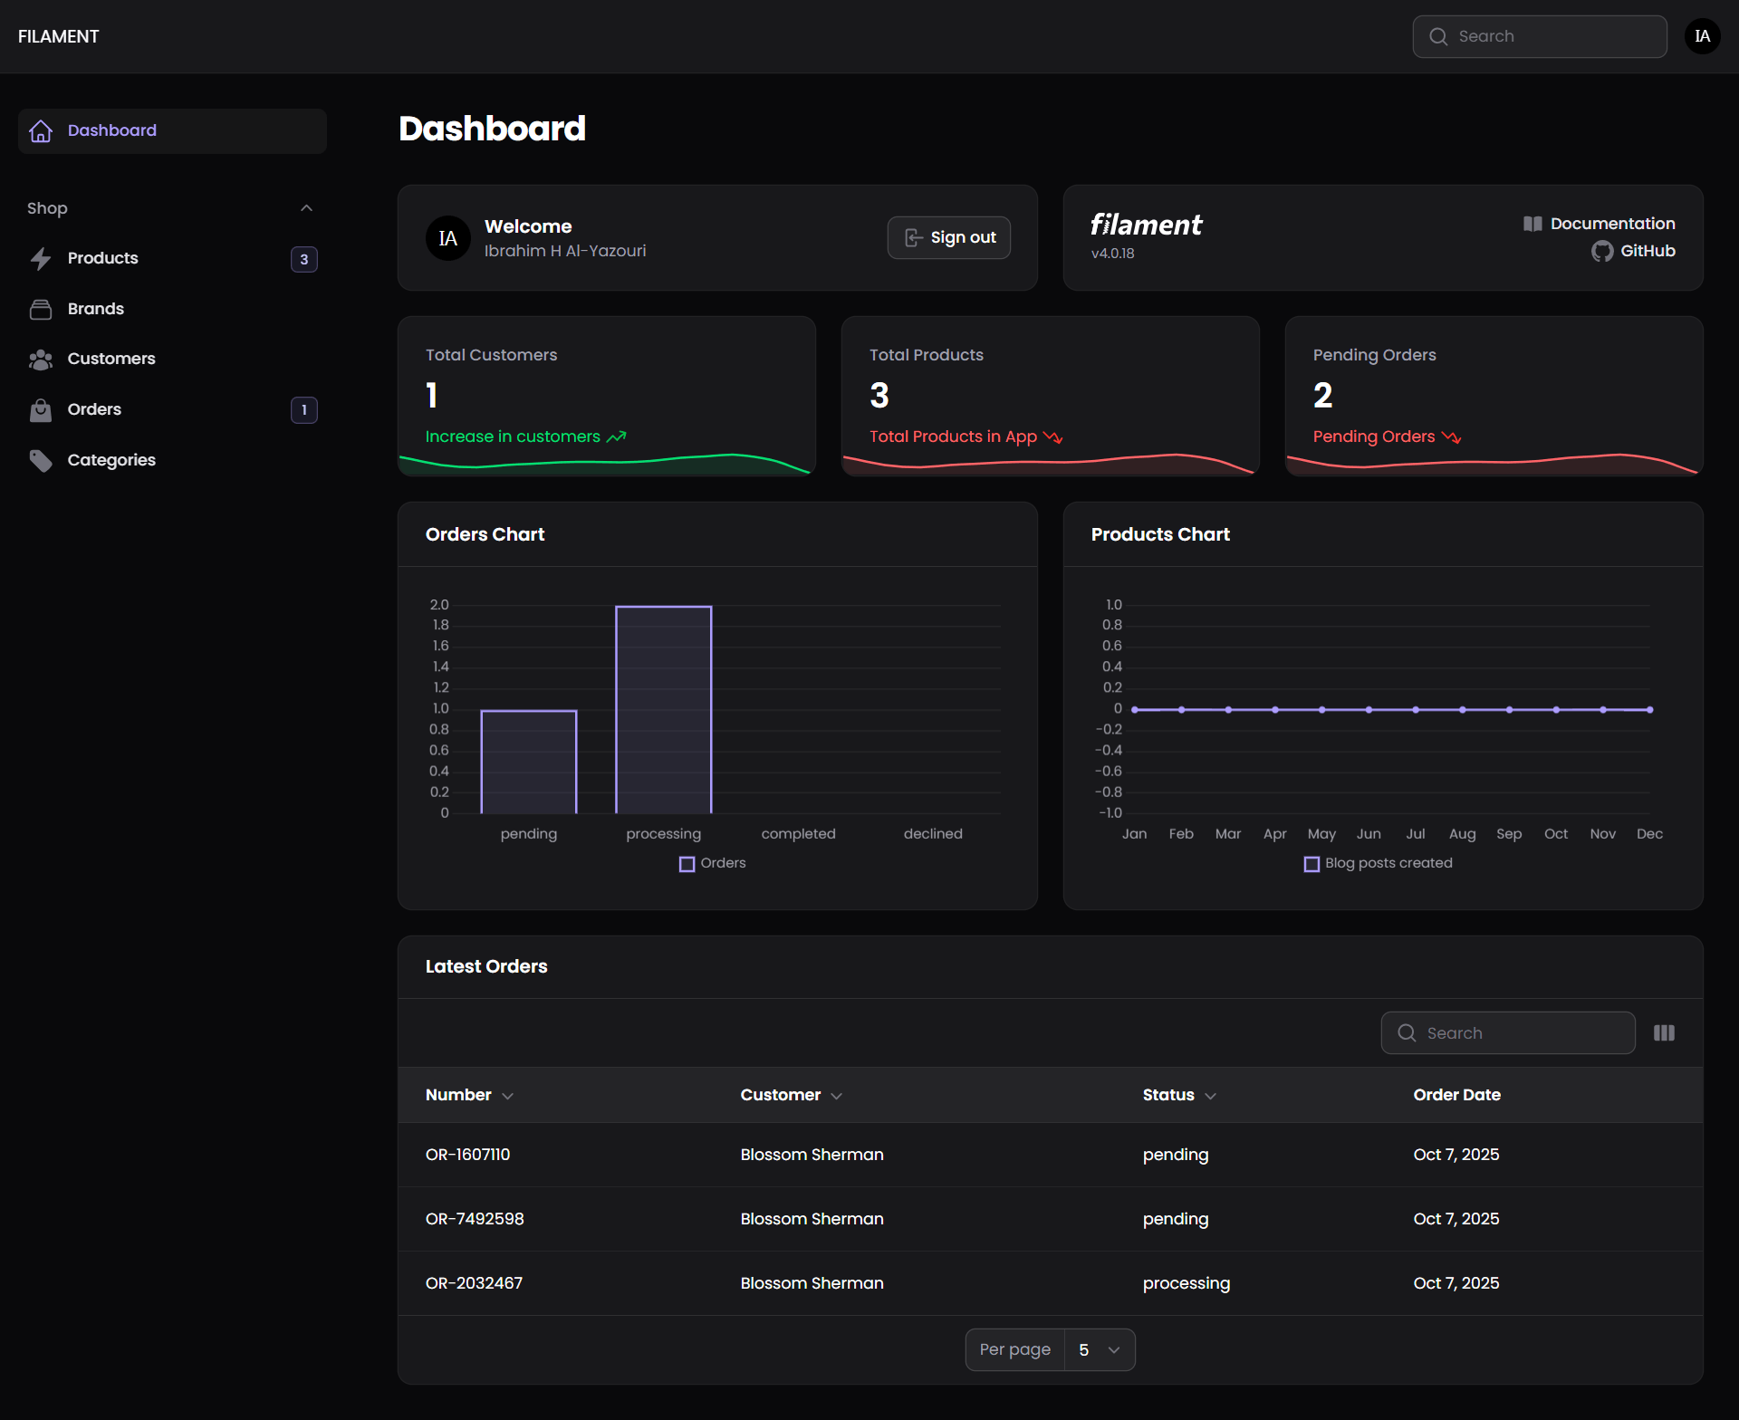This screenshot has height=1420, width=1739.
Task: Click the Categories tag icon
Action: (41, 461)
